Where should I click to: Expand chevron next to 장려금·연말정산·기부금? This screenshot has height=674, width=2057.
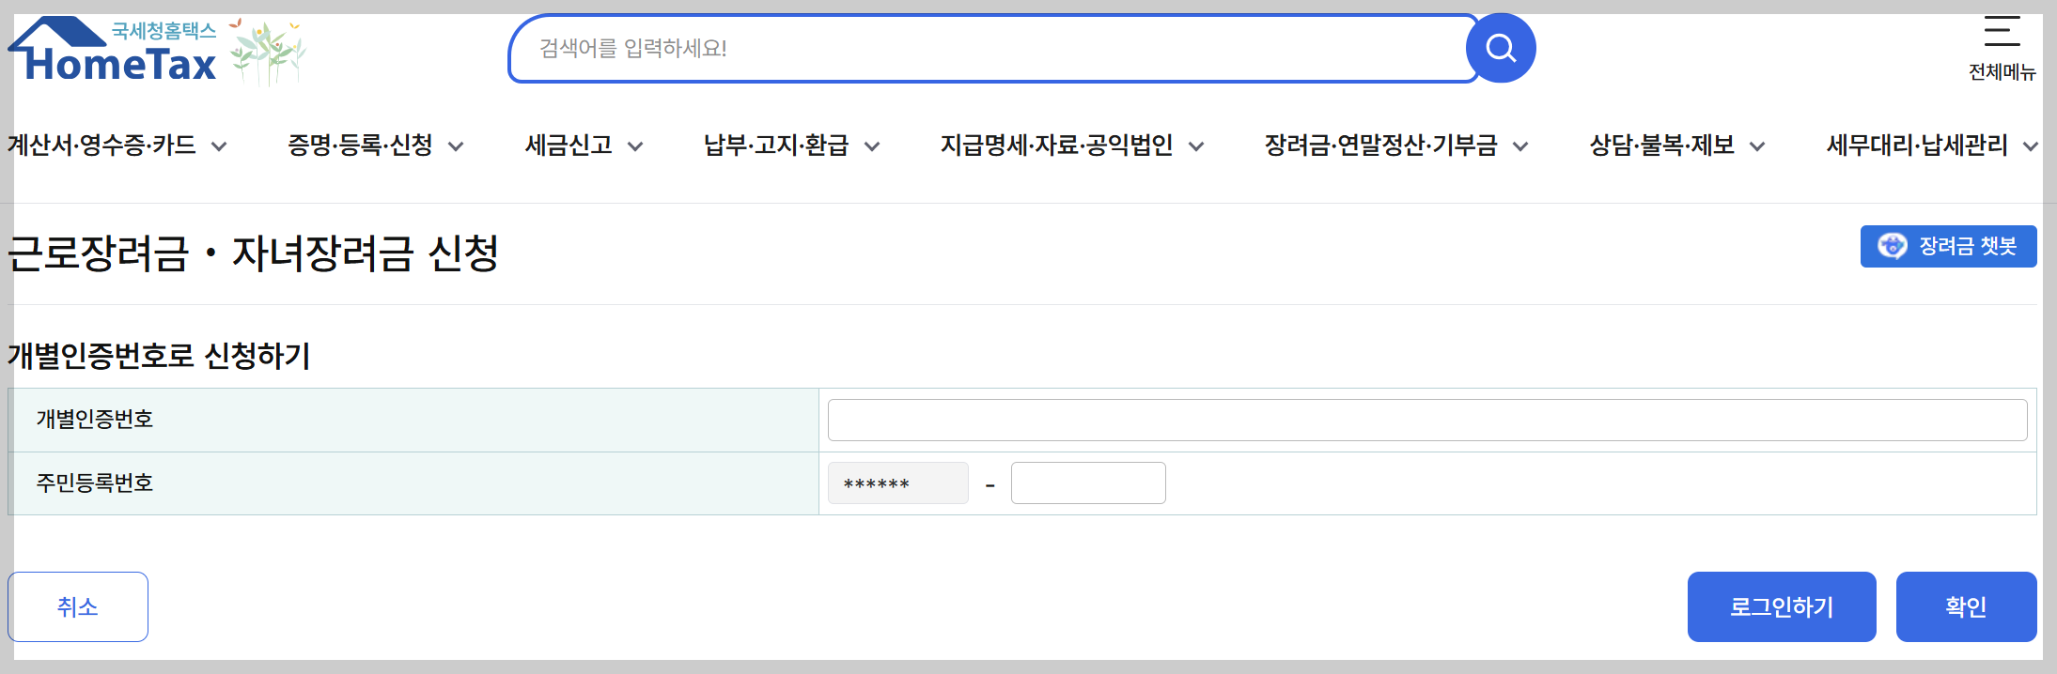(1520, 146)
